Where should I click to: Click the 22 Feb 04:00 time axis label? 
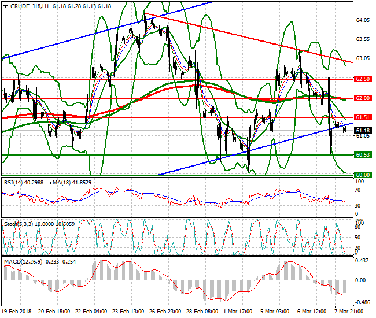[x=91, y=312]
